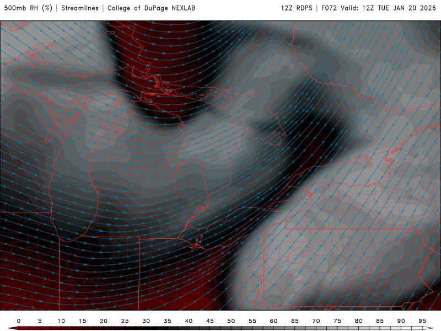Select the colorbar label "35"

coord(168,321)
